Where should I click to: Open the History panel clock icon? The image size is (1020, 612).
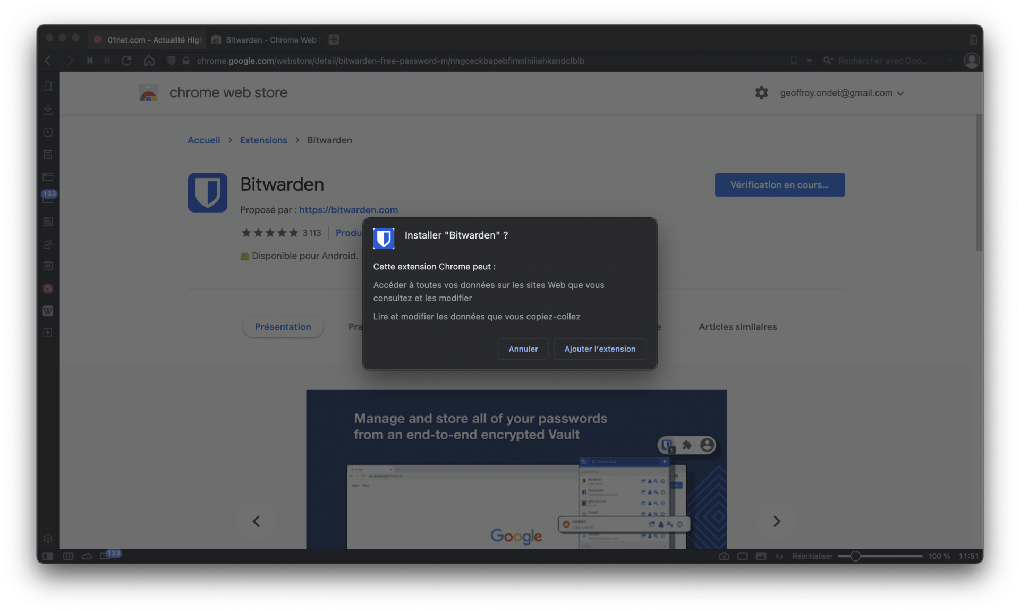pos(48,132)
